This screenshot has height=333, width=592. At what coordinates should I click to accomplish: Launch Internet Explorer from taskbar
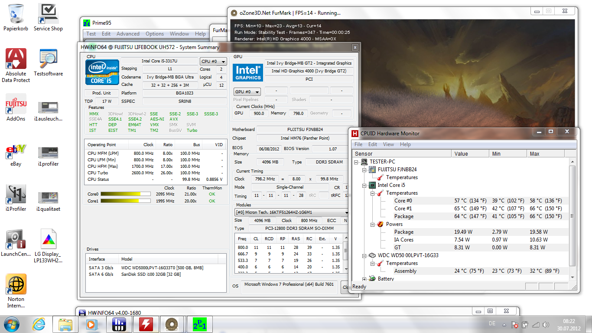[39, 324]
